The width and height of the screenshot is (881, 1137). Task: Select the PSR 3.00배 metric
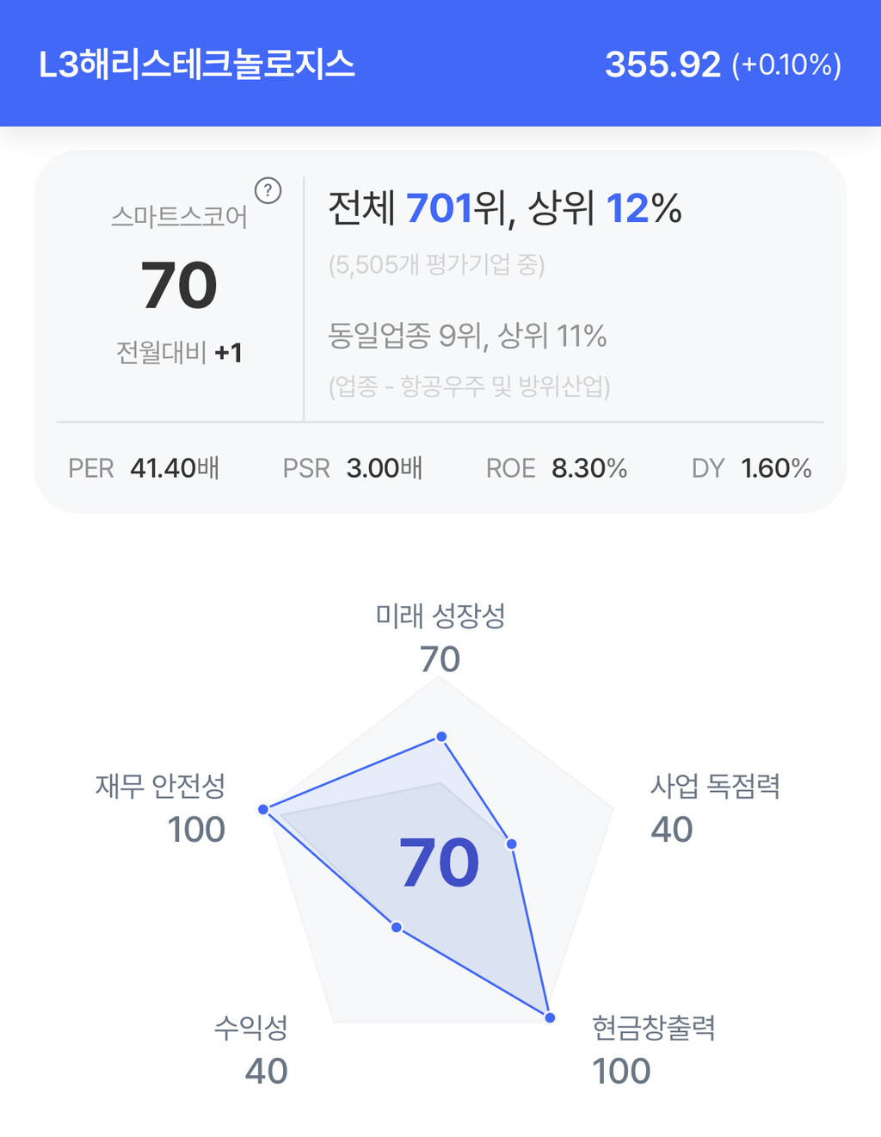click(x=353, y=468)
